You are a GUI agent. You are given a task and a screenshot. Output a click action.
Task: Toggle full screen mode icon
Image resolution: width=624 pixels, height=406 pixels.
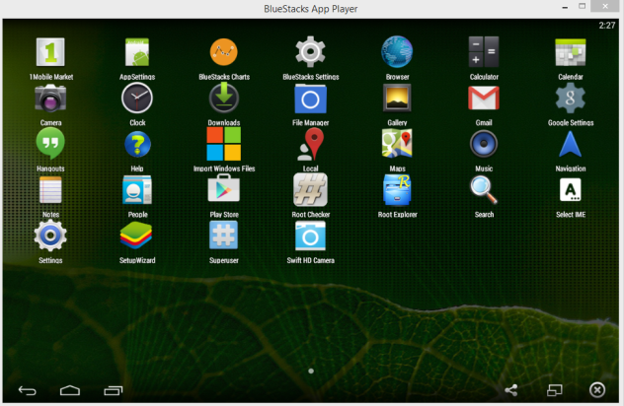554,390
